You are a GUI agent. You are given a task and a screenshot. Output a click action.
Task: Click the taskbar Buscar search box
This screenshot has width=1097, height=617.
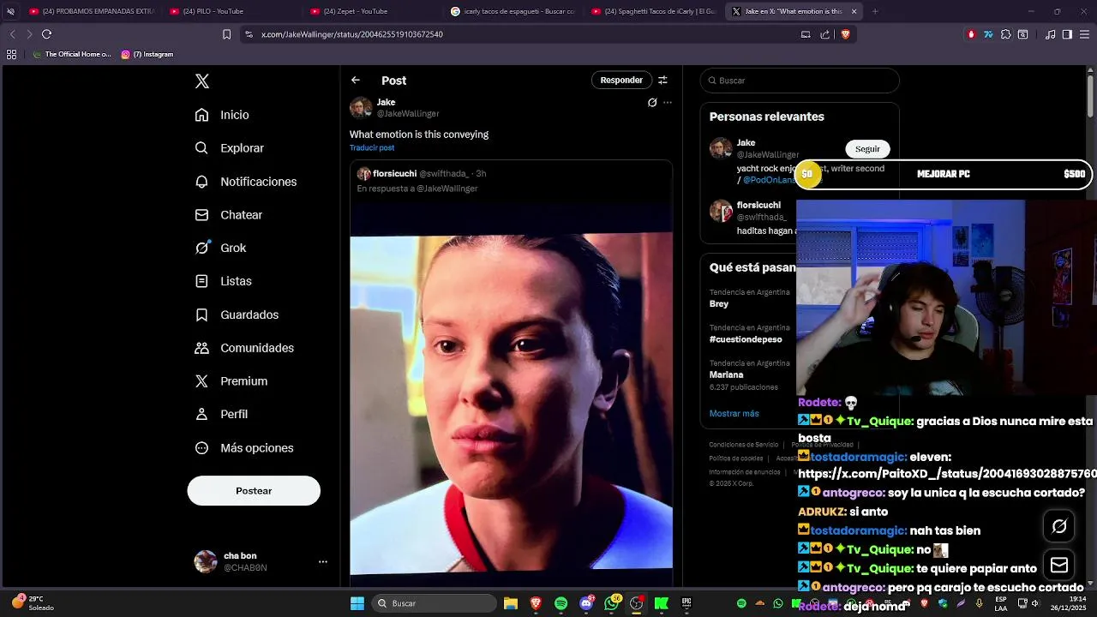[x=435, y=603]
